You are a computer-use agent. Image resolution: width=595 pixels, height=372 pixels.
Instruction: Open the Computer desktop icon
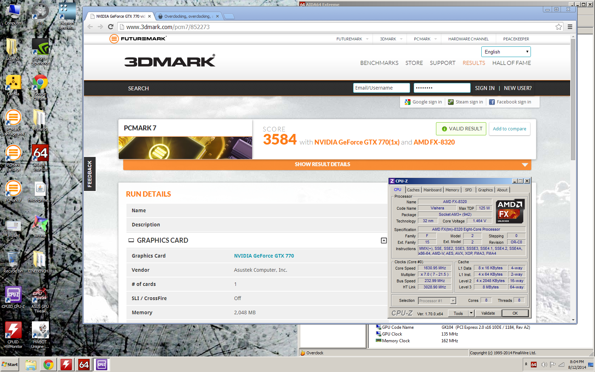pyautogui.click(x=13, y=14)
